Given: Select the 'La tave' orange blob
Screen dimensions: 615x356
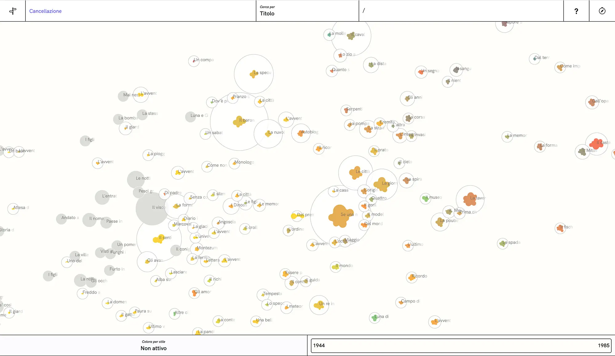Looking at the screenshot, I should [x=470, y=199].
